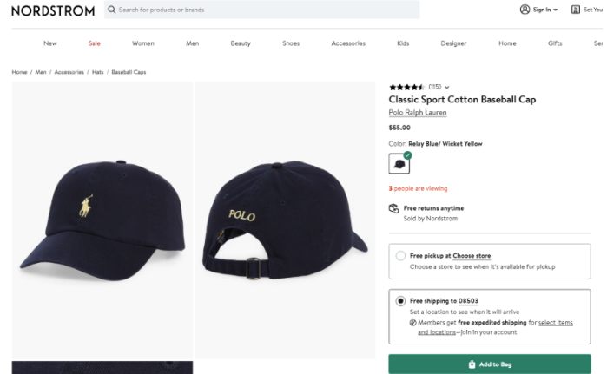This screenshot has height=374, width=607.
Task: Open the back view cap image
Action: point(284,220)
